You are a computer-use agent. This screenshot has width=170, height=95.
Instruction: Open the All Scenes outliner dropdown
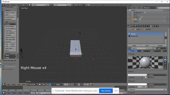[x=150, y=8]
